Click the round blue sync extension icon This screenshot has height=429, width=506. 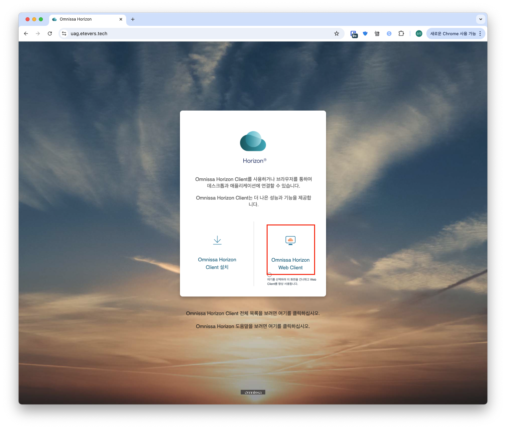(x=389, y=34)
